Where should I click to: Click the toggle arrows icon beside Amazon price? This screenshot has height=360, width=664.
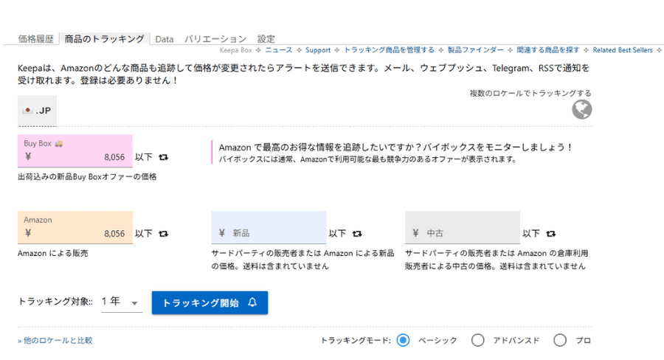click(163, 234)
